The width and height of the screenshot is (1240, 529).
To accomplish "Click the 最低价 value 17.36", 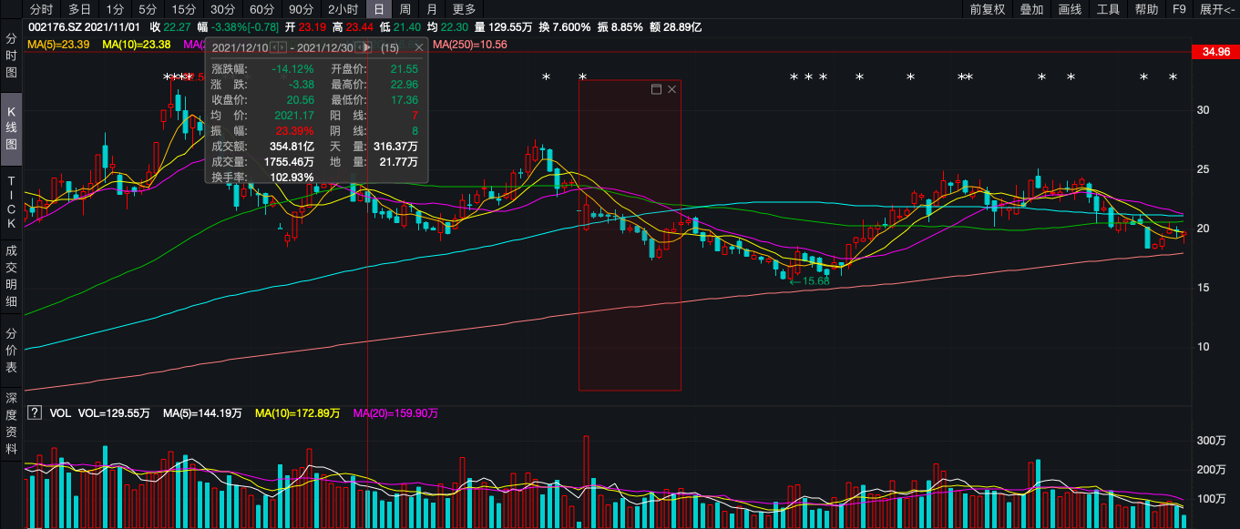I will point(405,100).
